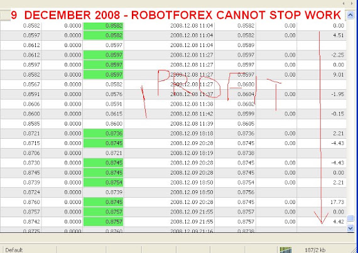Viewport: 358px width, 253px height.
Task: Select the profit cell 4.51
Action: click(338, 35)
